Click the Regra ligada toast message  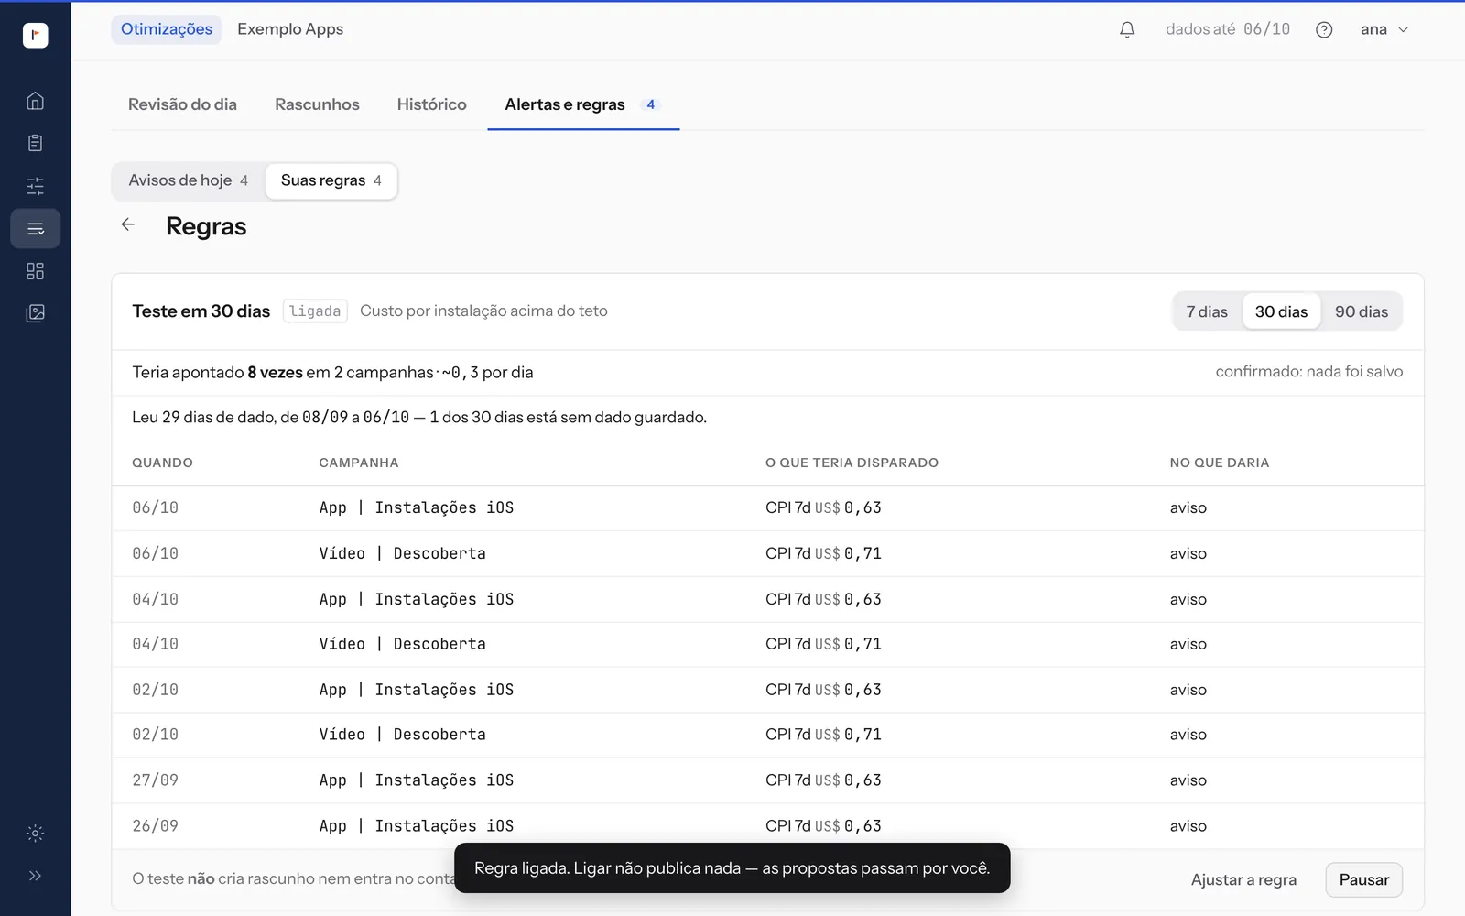click(x=732, y=867)
